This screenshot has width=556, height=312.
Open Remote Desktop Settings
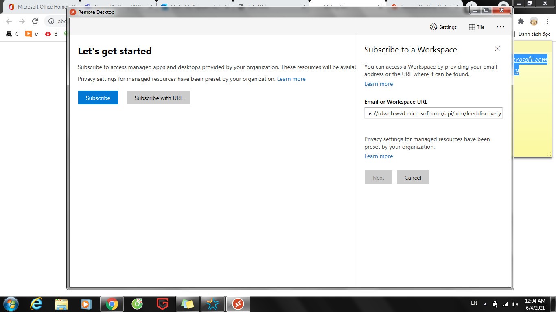click(443, 27)
